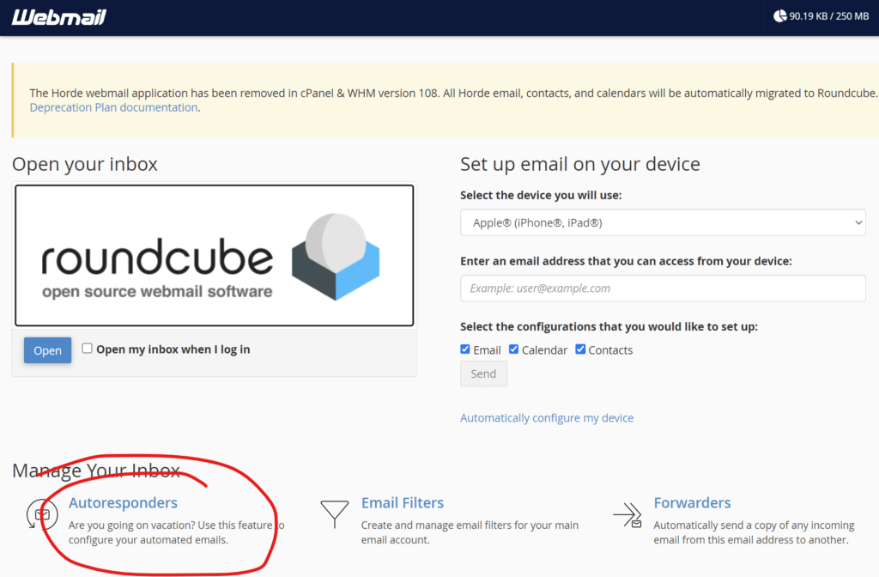Click Set up email on your device heading

pos(580,164)
